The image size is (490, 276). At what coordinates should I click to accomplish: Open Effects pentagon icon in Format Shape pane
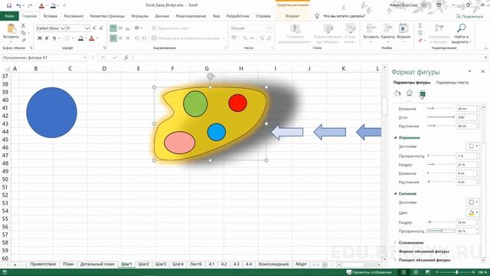click(x=410, y=94)
